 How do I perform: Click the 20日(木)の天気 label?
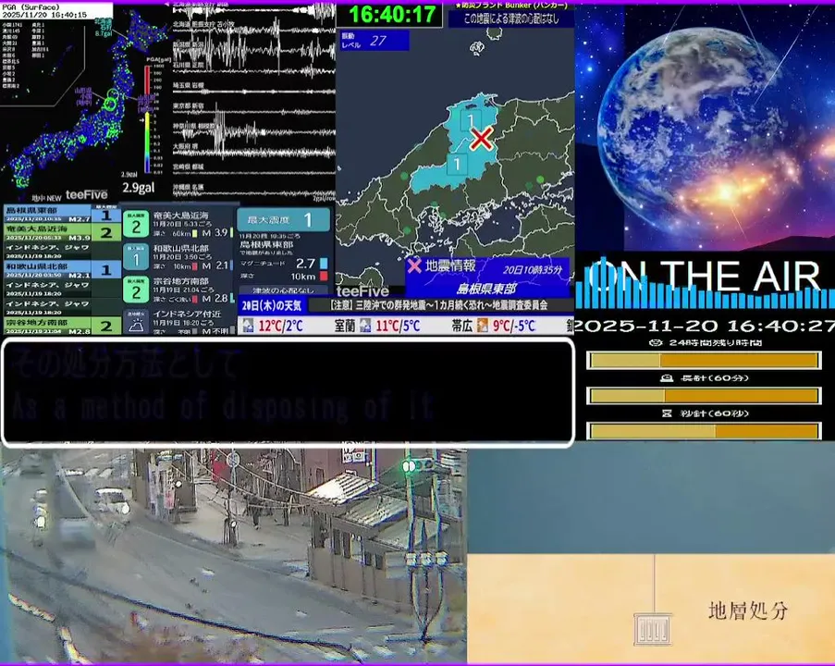[272, 305]
